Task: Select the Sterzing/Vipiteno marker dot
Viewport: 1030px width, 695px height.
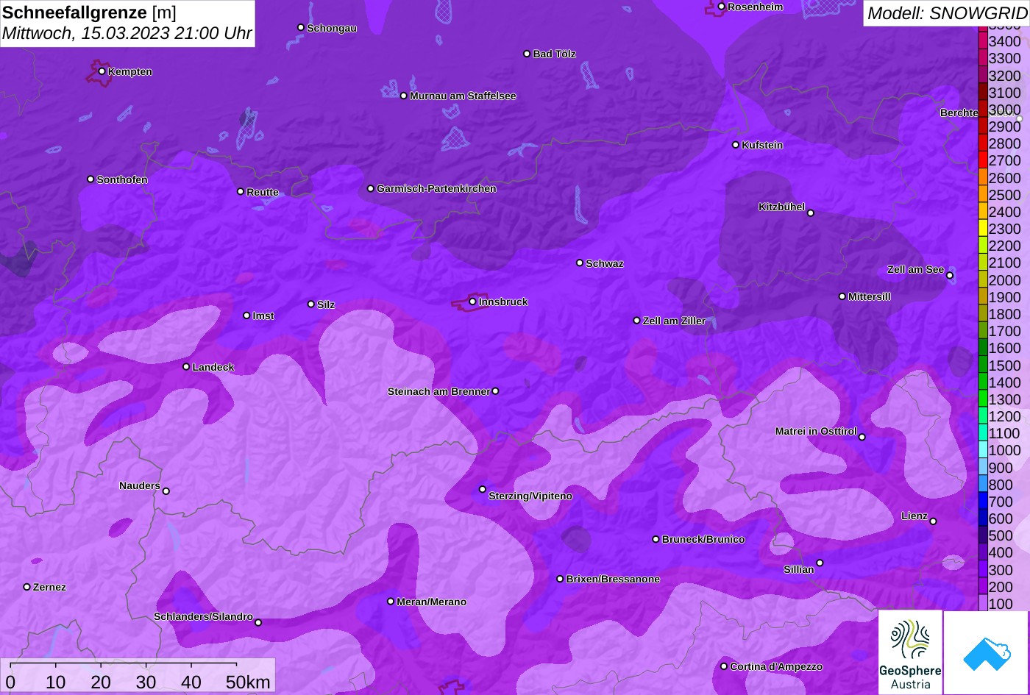Action: click(x=483, y=489)
